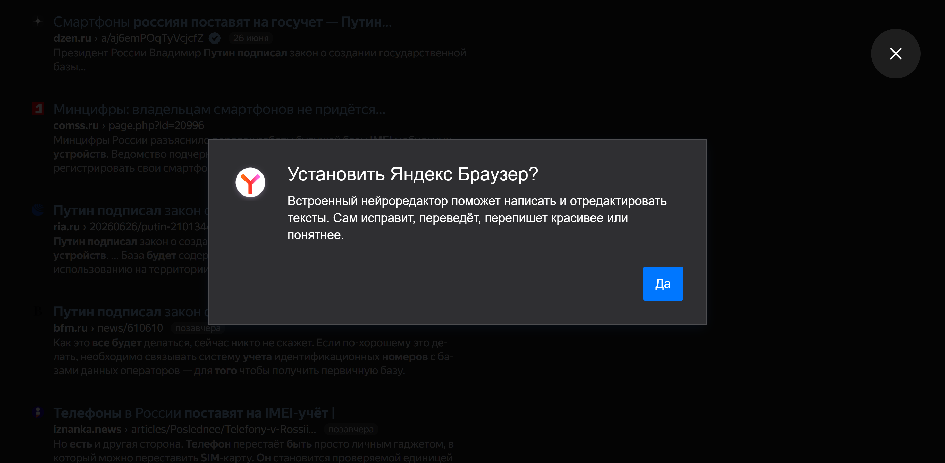Click the позавчера label beside iznanka.news
Screen dimensions: 945x463
pos(351,429)
